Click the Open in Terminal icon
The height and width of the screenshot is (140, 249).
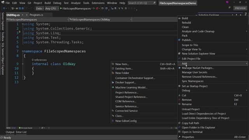179,132
